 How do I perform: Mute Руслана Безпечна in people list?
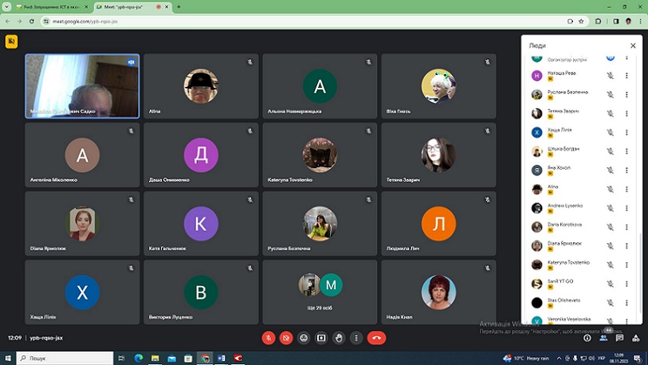tap(610, 94)
